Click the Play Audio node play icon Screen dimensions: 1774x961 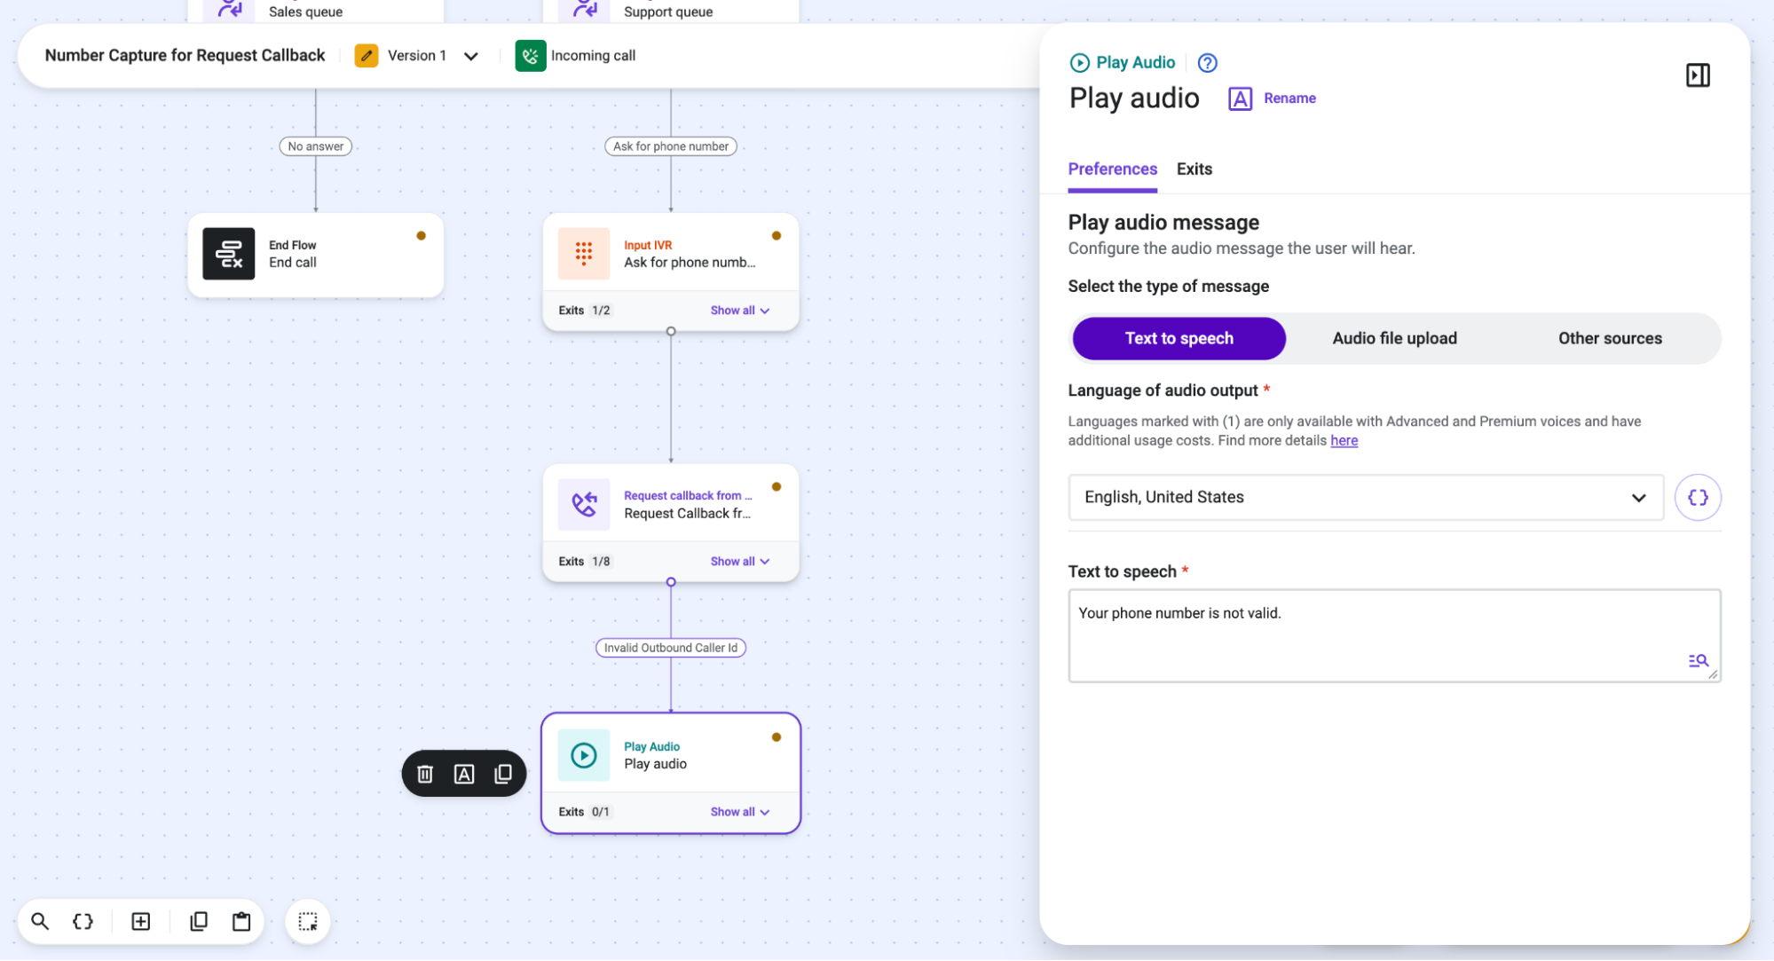584,755
